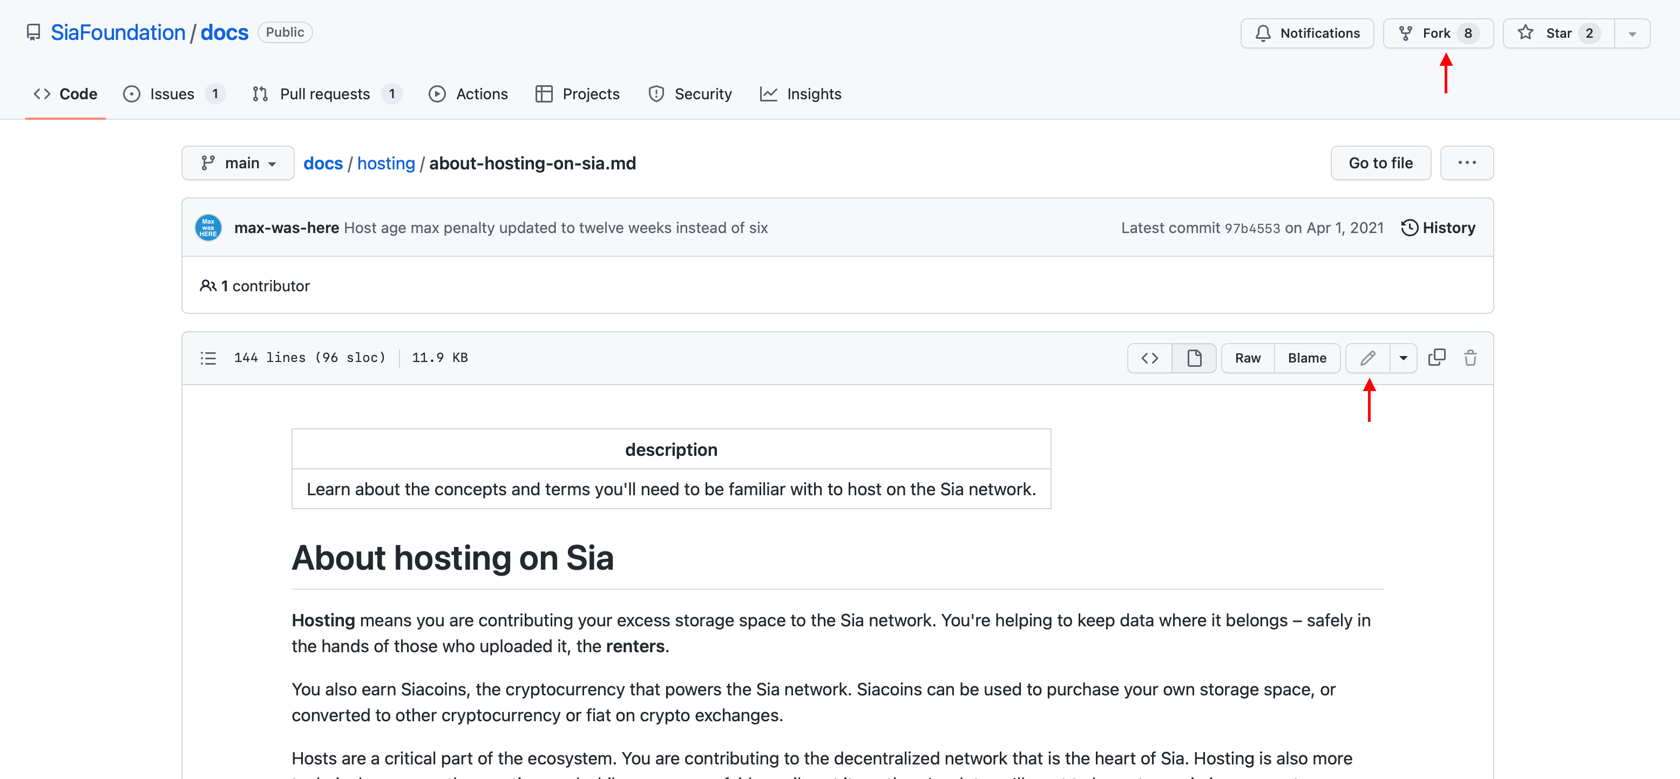
Task: Copy raw contents with copy icon
Action: (x=1436, y=358)
